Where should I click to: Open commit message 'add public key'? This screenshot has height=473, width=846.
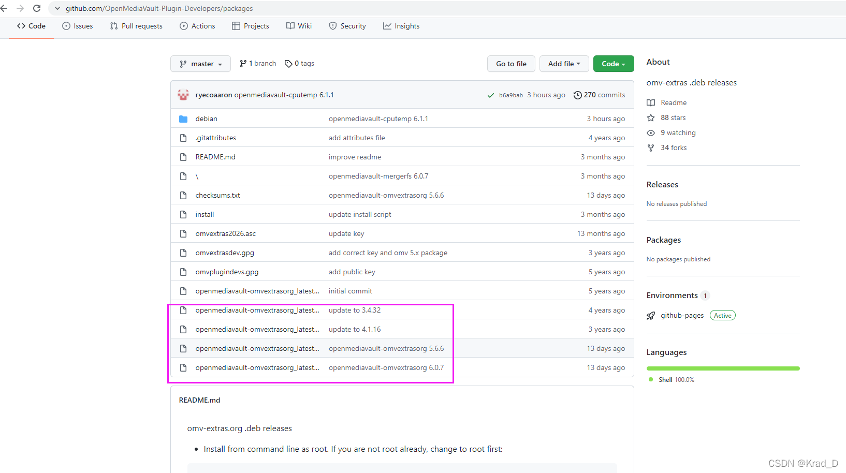(352, 272)
